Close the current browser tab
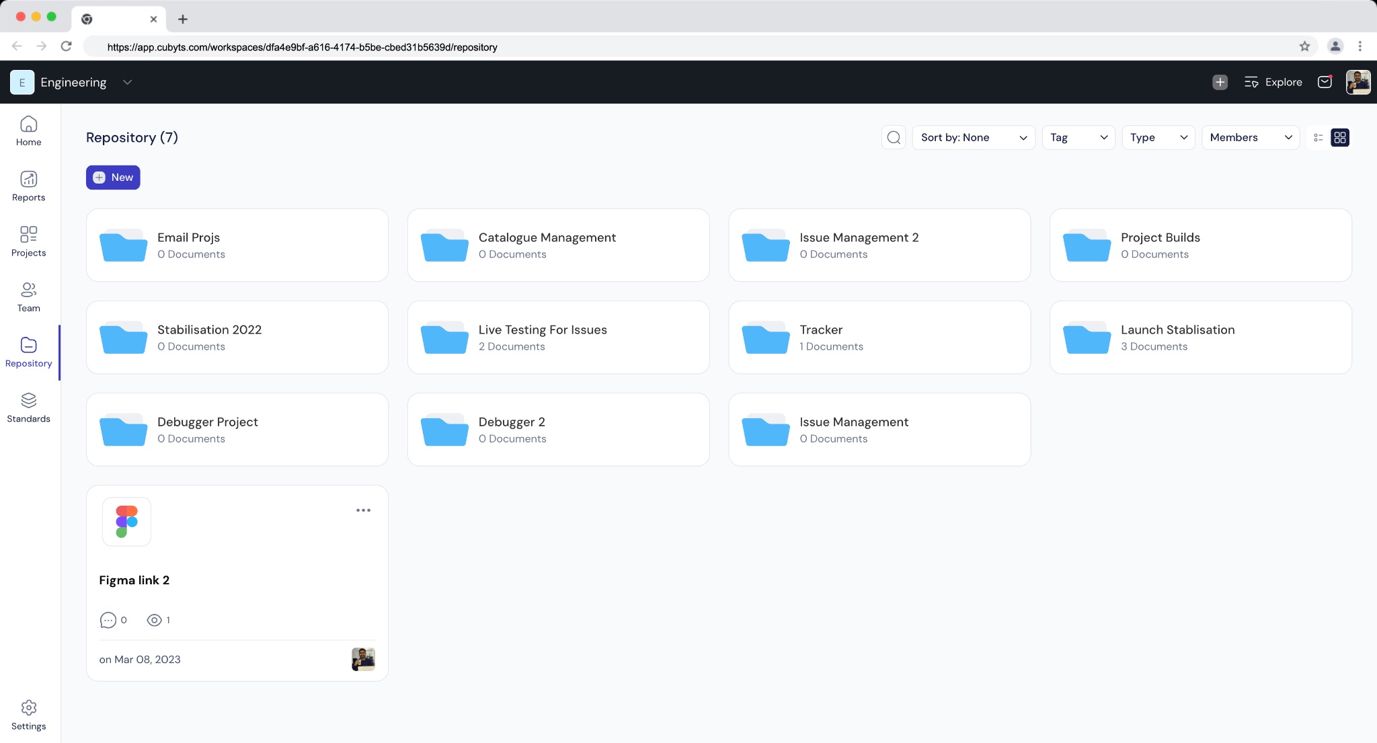 [x=153, y=19]
